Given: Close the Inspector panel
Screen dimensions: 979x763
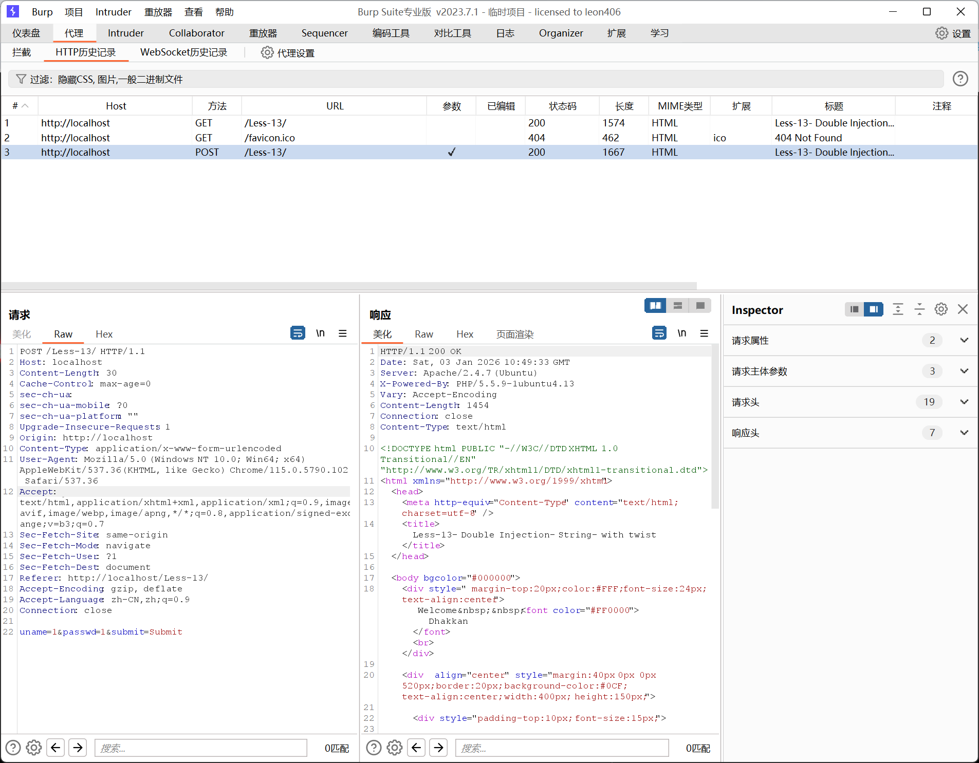Looking at the screenshot, I should (x=963, y=309).
